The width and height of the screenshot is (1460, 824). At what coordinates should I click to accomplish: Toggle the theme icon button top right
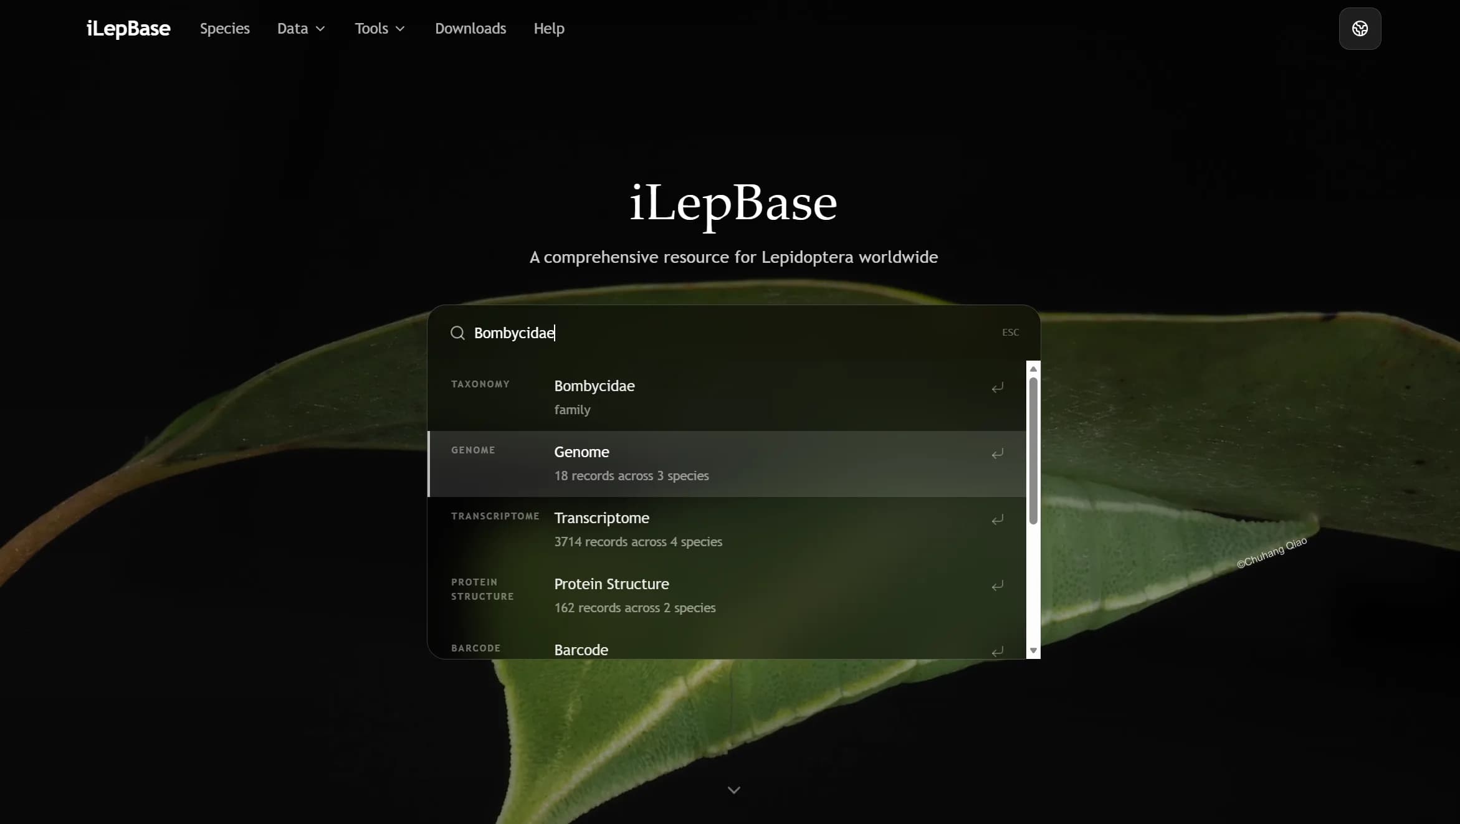(x=1360, y=29)
